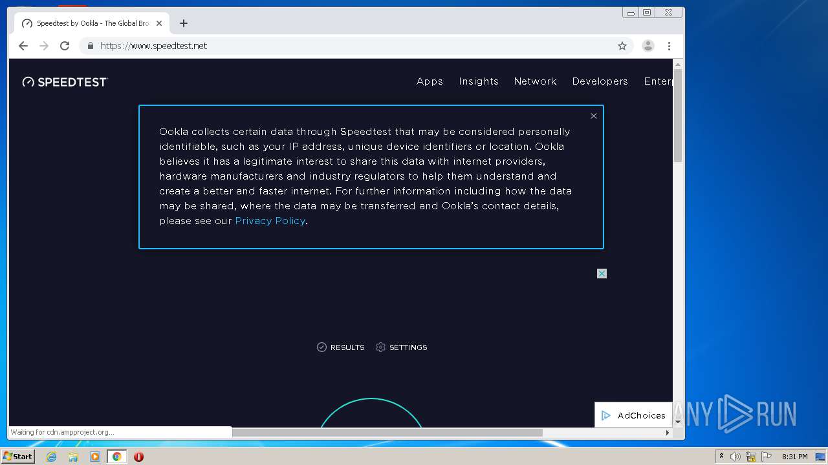Open the Insights menu item

(x=479, y=81)
